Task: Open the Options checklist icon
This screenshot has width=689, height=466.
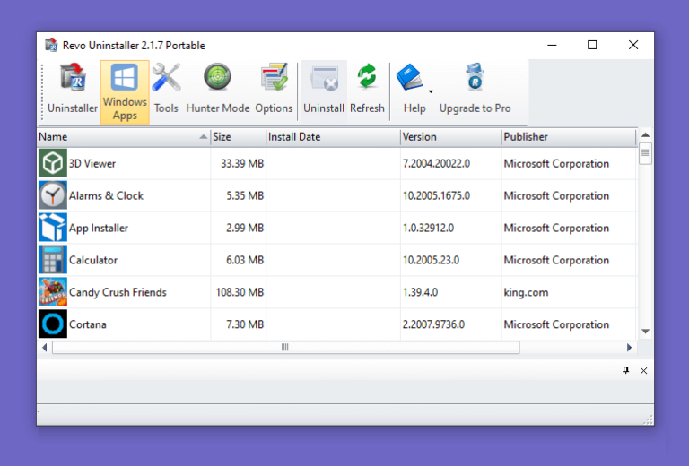Action: click(x=275, y=77)
